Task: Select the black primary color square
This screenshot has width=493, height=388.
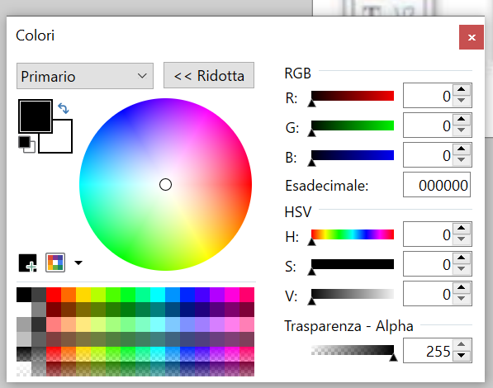Action: pos(36,116)
